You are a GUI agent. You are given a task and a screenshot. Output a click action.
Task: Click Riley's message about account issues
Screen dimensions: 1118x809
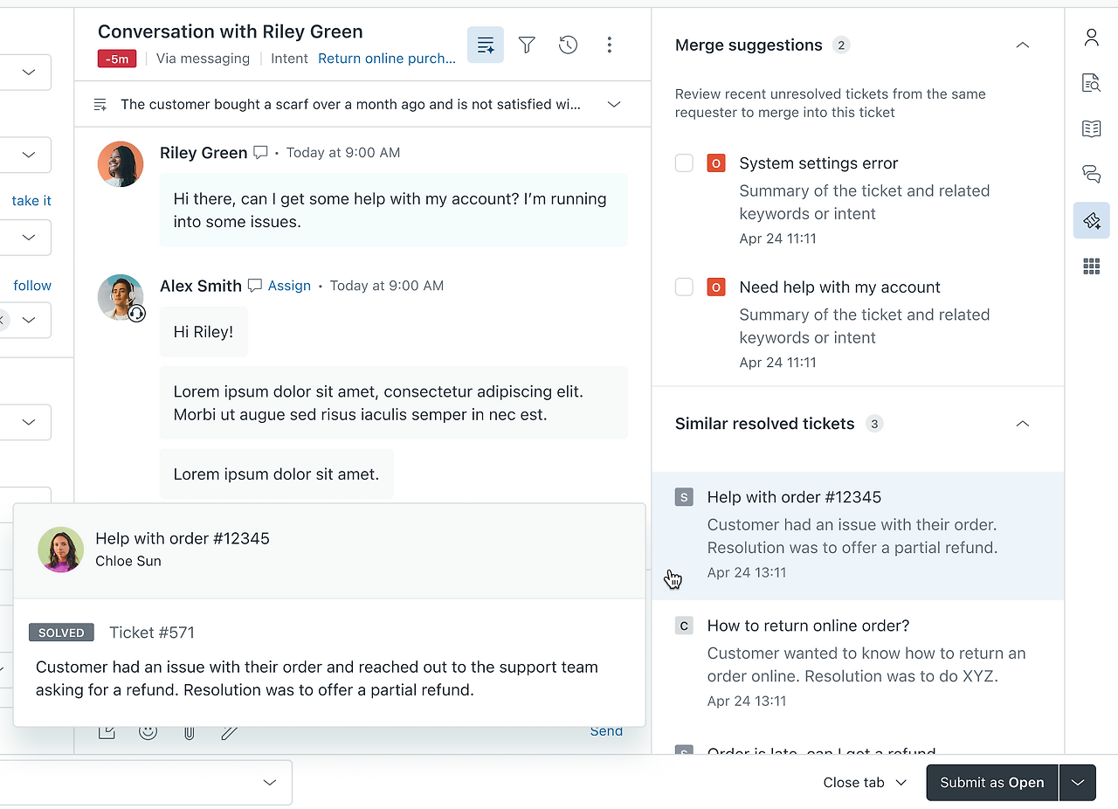point(393,211)
